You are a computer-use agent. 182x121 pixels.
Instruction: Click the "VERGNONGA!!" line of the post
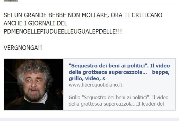pyautogui.click(x=23, y=48)
